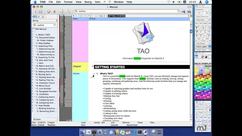Open the Line Break dropdown
242x136 pixels.
(203, 43)
